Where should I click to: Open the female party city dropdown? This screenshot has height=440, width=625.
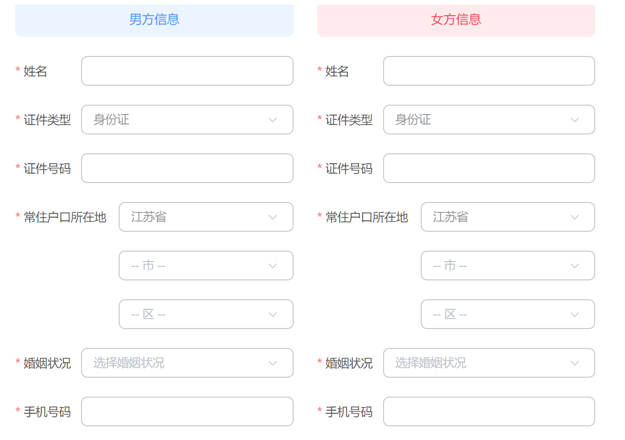coord(507,266)
